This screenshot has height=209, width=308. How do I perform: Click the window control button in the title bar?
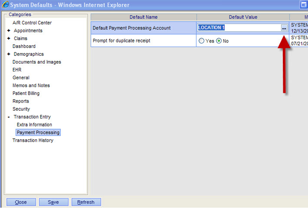click(303, 5)
